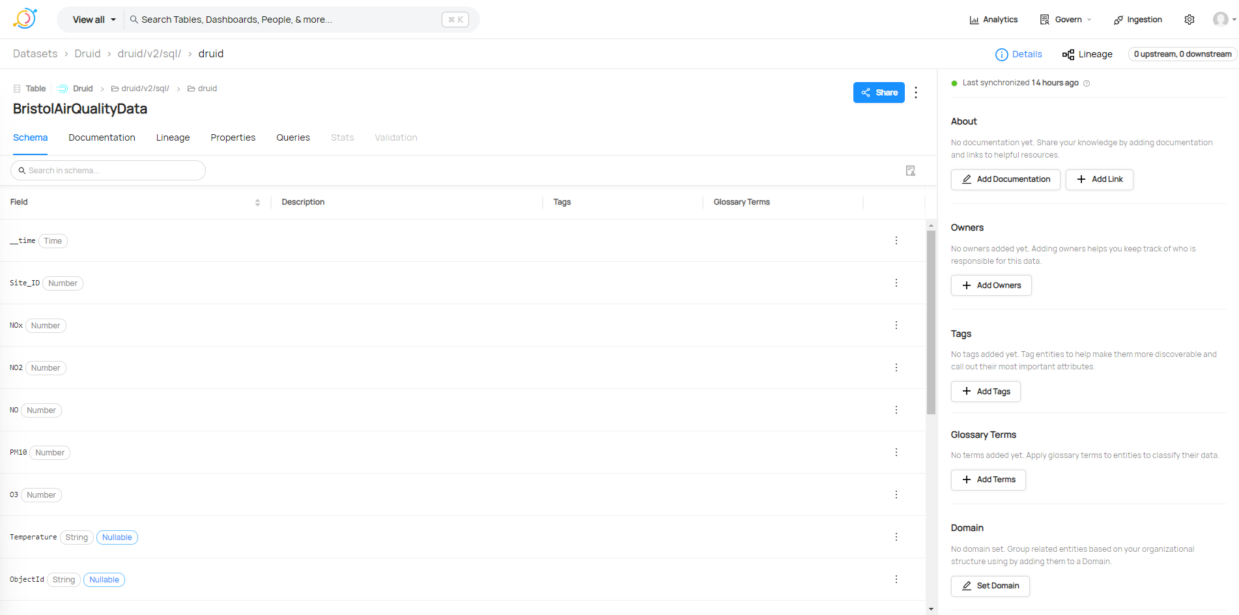Expand the Govern dropdown menu
The width and height of the screenshot is (1239, 615).
pos(1066,20)
